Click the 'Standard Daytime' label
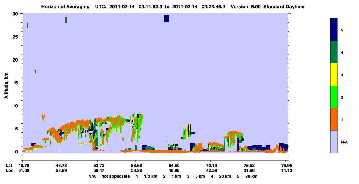This screenshot has width=359, height=184. coord(284,7)
